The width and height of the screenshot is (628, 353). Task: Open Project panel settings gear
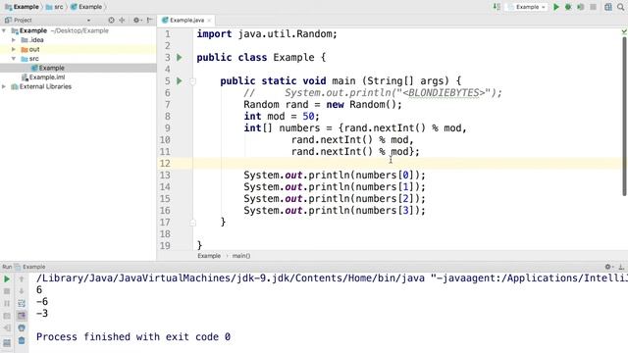coord(136,20)
